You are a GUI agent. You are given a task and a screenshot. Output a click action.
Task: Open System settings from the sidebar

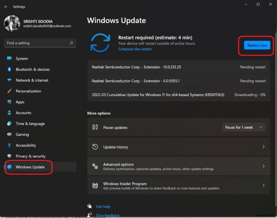[23, 58]
